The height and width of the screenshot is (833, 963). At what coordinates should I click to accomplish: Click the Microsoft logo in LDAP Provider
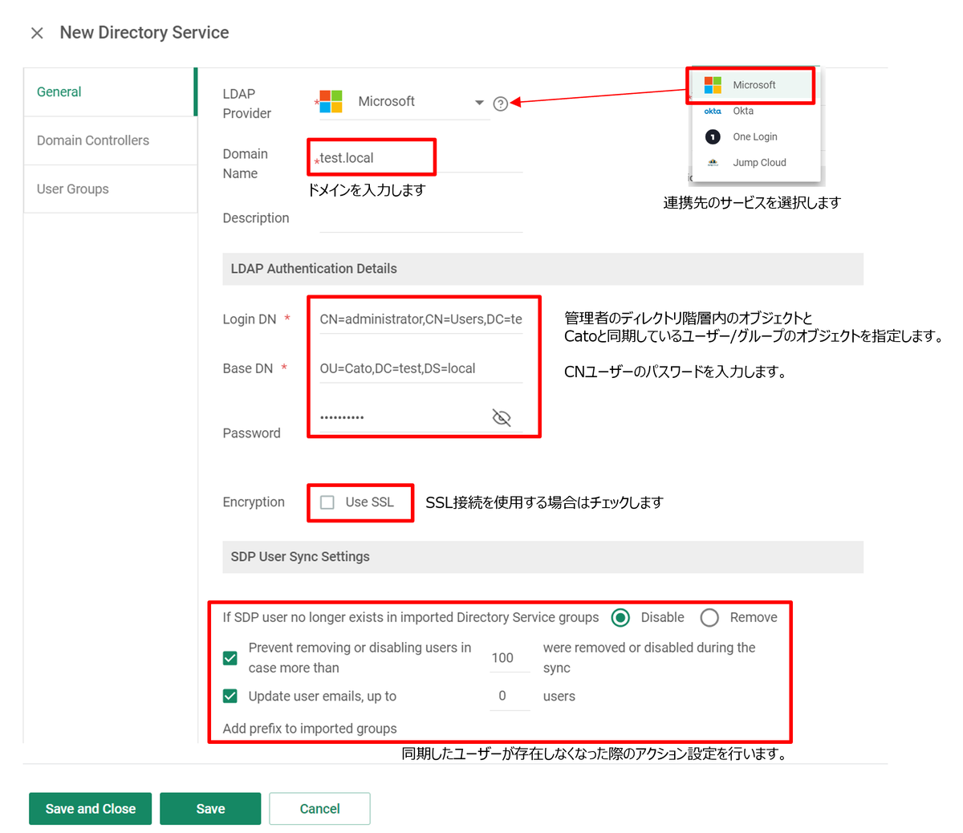[331, 102]
